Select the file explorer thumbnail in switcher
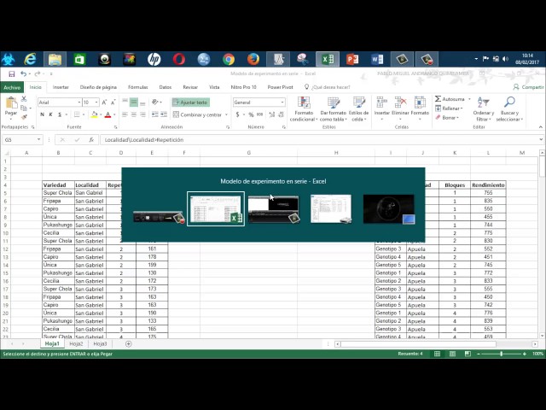This screenshot has height=410, width=546. point(331,208)
